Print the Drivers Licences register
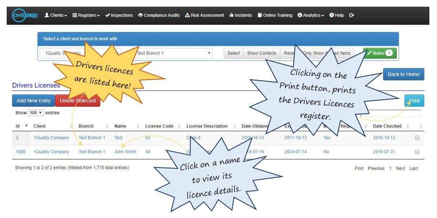437x218 pixels. click(414, 101)
